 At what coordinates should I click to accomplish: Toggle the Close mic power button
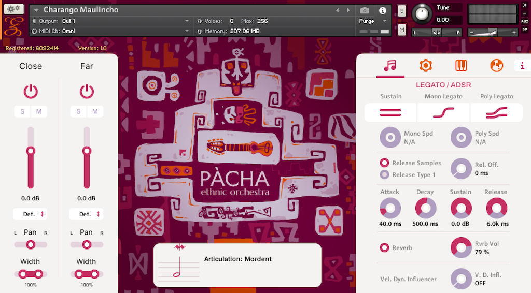click(31, 92)
